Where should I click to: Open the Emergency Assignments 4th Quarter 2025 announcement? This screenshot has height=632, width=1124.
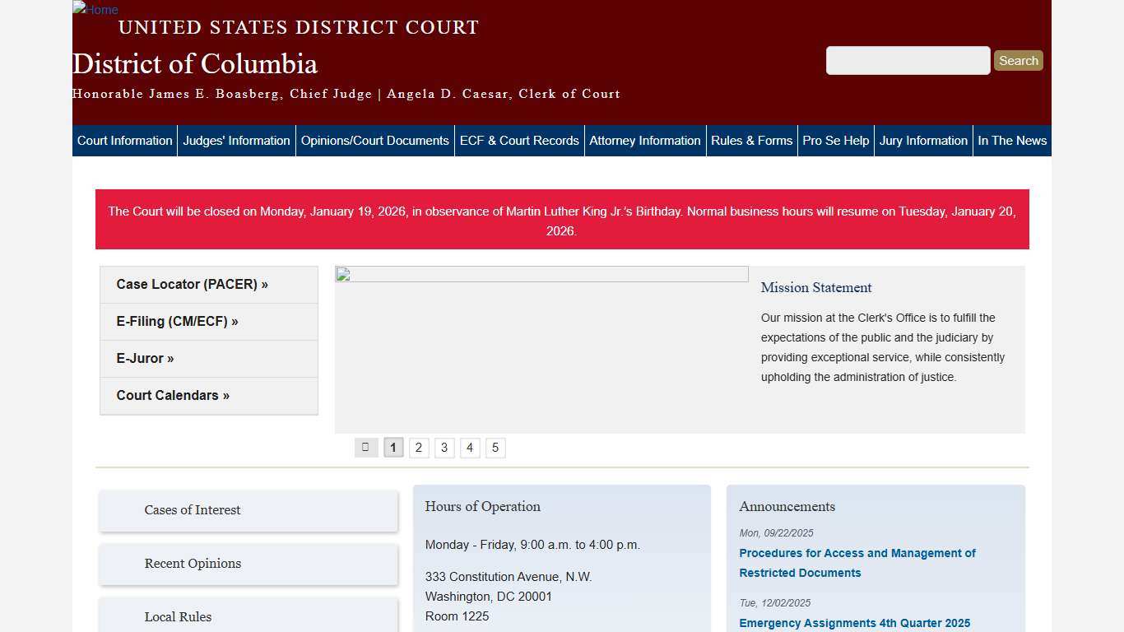point(854,623)
